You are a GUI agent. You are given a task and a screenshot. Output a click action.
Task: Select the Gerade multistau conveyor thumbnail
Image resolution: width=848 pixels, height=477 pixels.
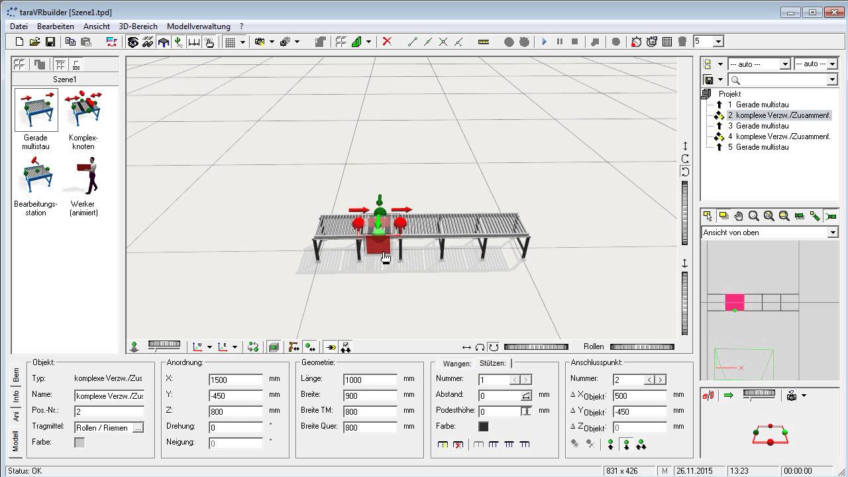[36, 109]
